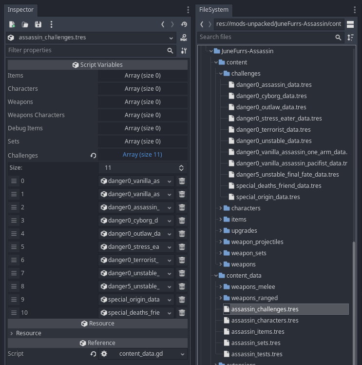Expand the weapon_projectiles folder
Image resolution: width=362 pixels, height=365 pixels.
(221, 242)
